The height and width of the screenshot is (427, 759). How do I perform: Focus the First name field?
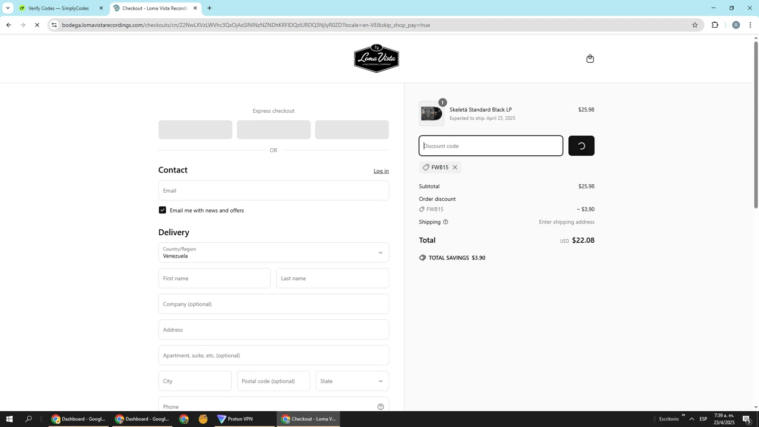pyautogui.click(x=215, y=278)
